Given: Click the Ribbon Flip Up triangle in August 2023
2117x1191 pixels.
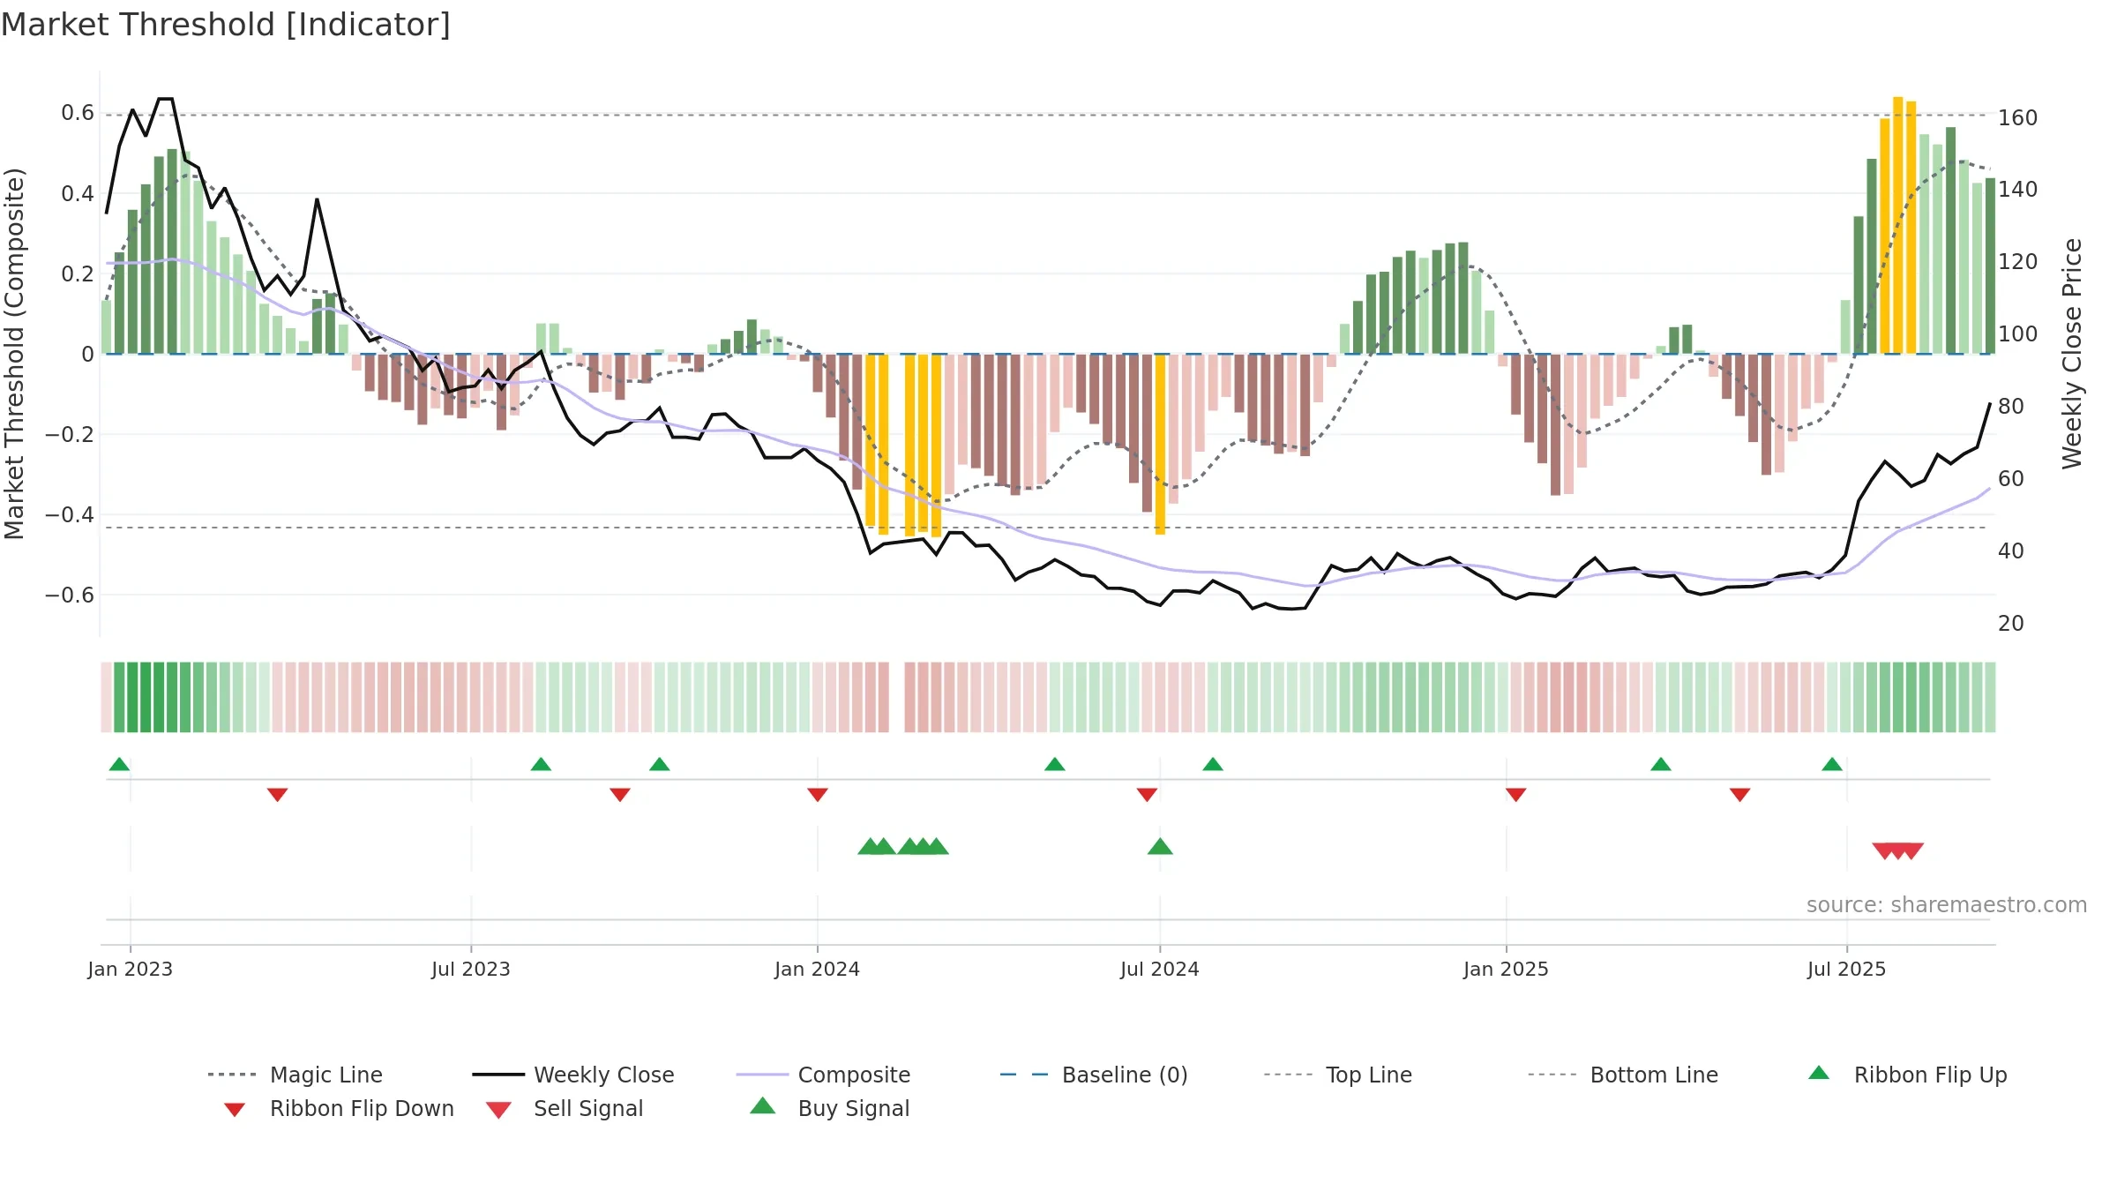Looking at the screenshot, I should (x=541, y=764).
